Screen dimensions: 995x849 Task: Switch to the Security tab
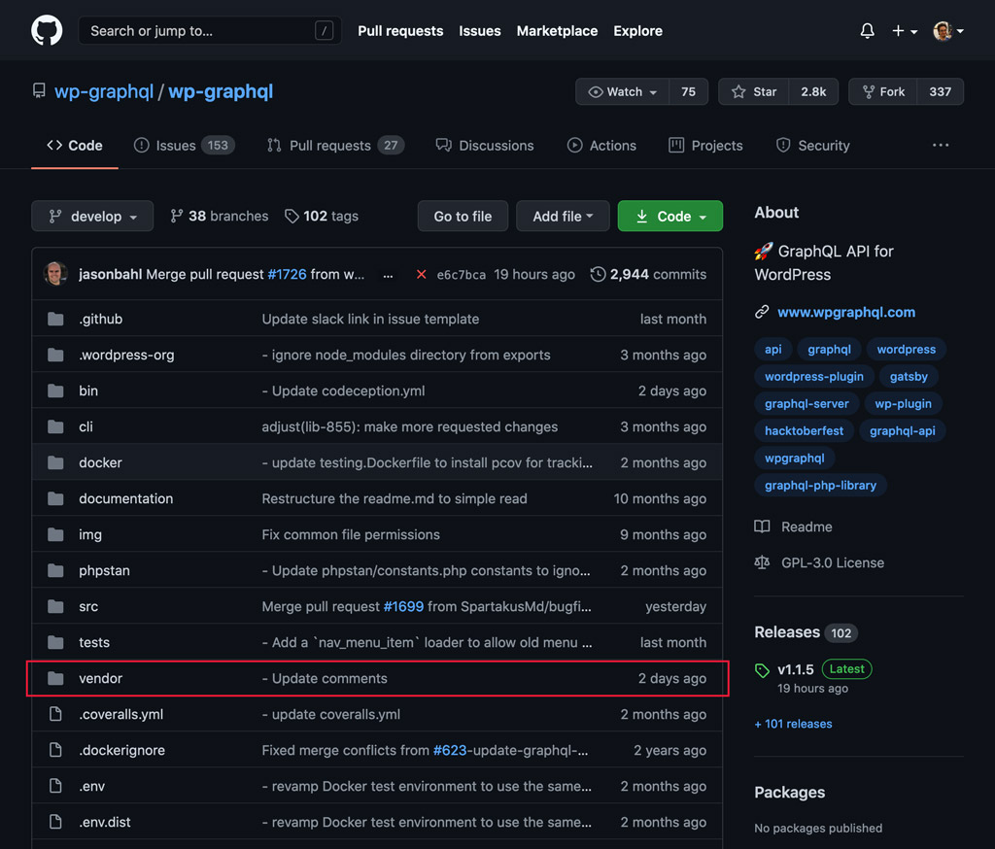click(813, 146)
